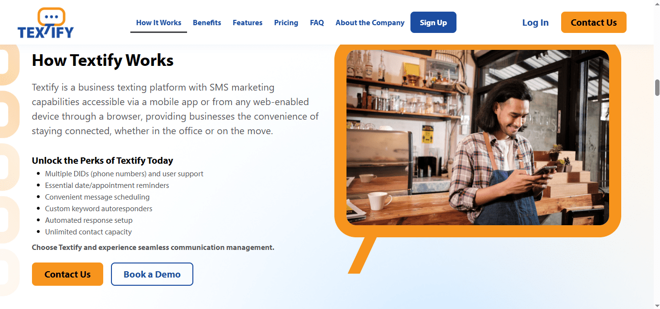Click the Unlock the Perks subheading
660x309 pixels.
[102, 160]
